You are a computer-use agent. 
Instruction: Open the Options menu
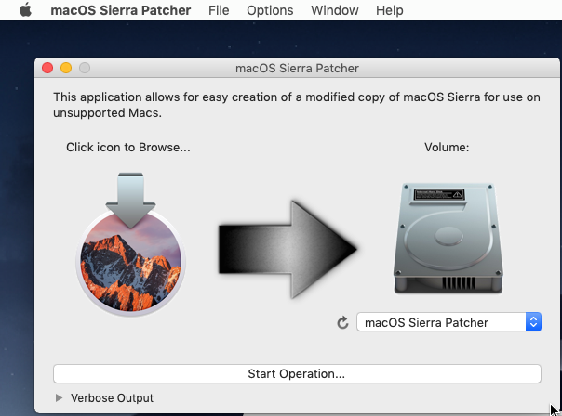coord(270,10)
